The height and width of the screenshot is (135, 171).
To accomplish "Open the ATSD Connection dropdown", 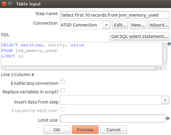I will point(106,25).
